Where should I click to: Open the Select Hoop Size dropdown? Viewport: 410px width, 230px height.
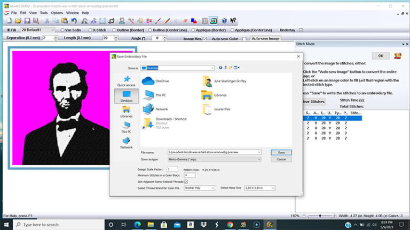[259, 188]
